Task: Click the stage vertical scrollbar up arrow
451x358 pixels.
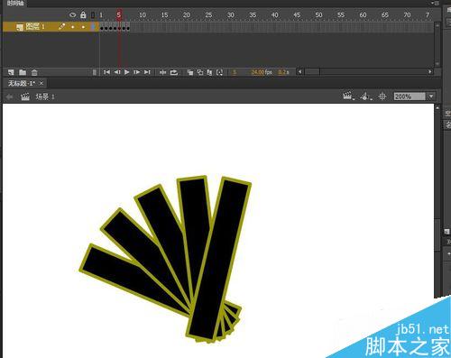Action: 437,107
